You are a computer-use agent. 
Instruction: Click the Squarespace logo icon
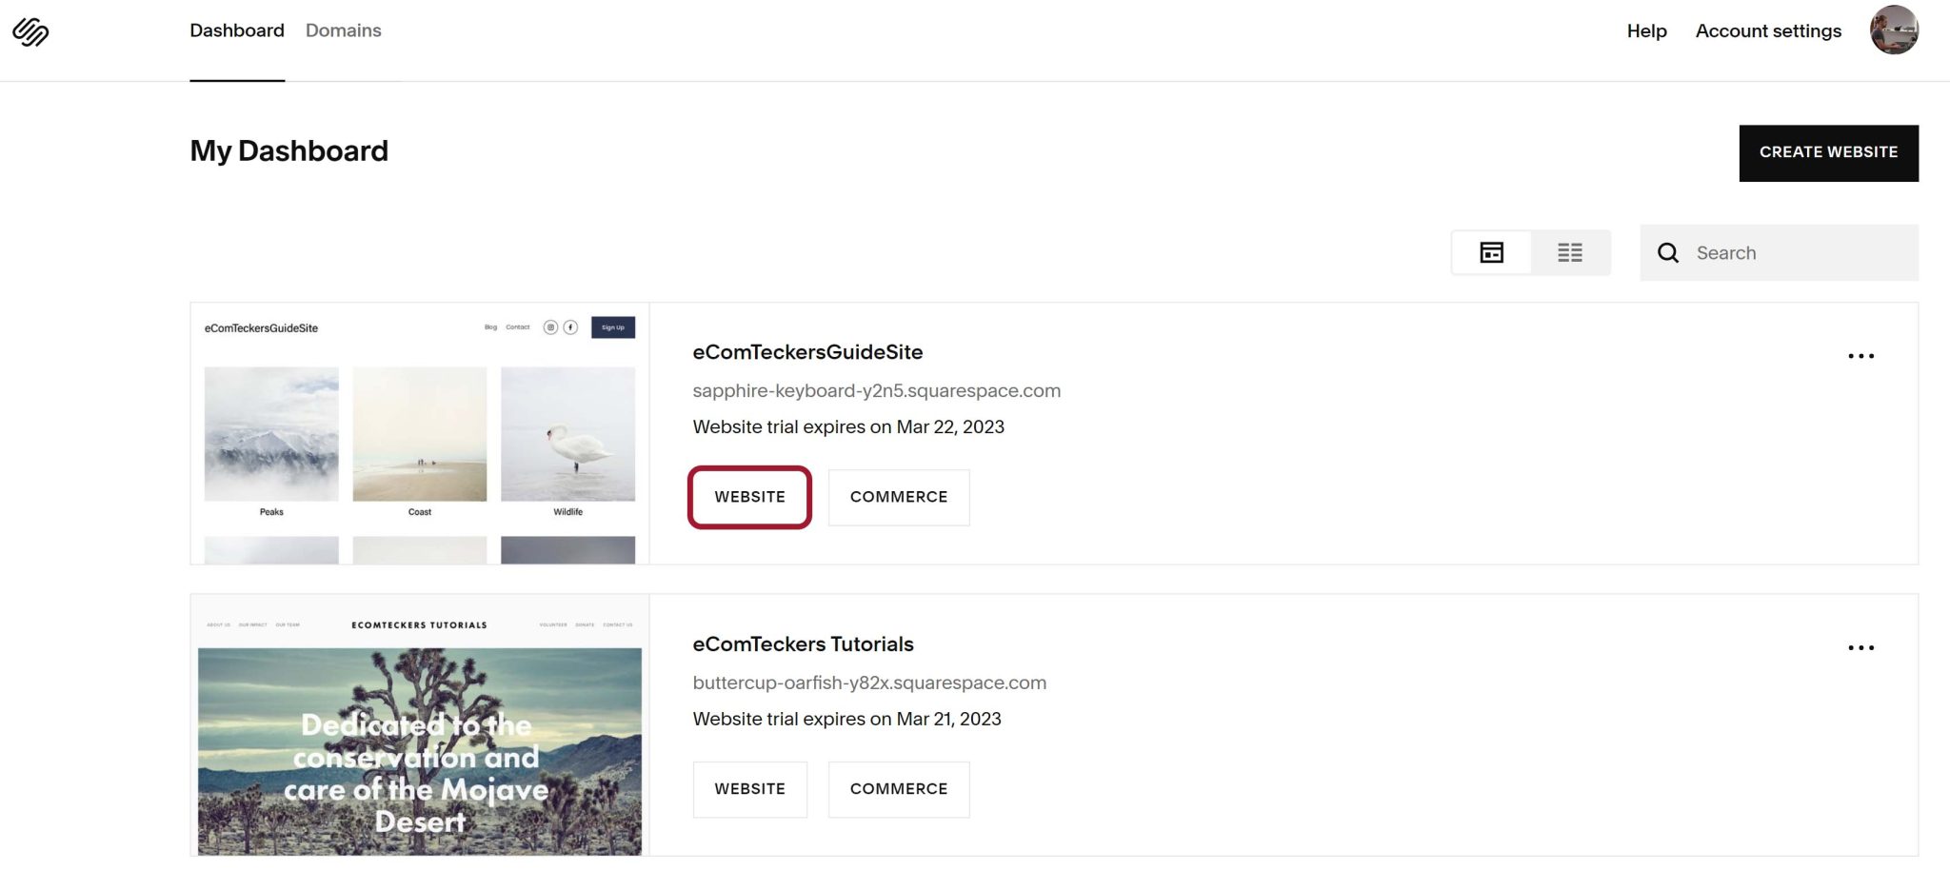pyautogui.click(x=30, y=31)
